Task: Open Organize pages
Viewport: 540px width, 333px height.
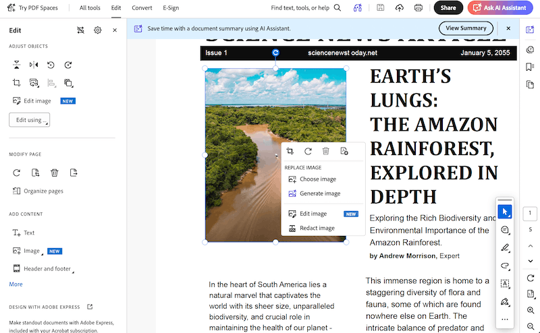Action: (x=38, y=191)
